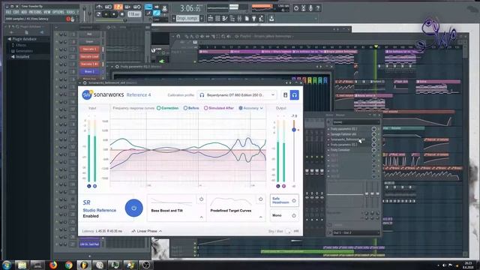Open Firefox from the Windows taskbar
Screen dimensions: 480x270
(53, 265)
